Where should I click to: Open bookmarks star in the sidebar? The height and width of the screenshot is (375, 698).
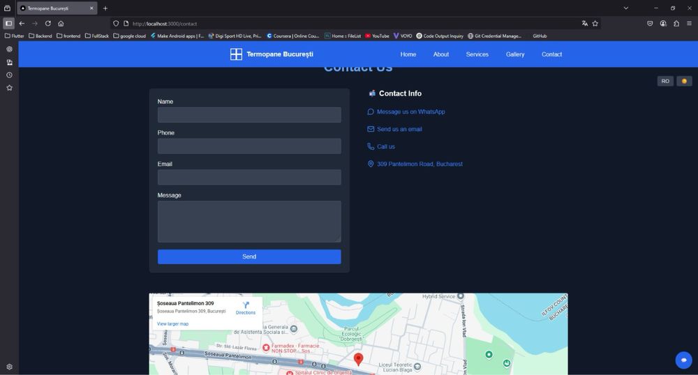9,88
